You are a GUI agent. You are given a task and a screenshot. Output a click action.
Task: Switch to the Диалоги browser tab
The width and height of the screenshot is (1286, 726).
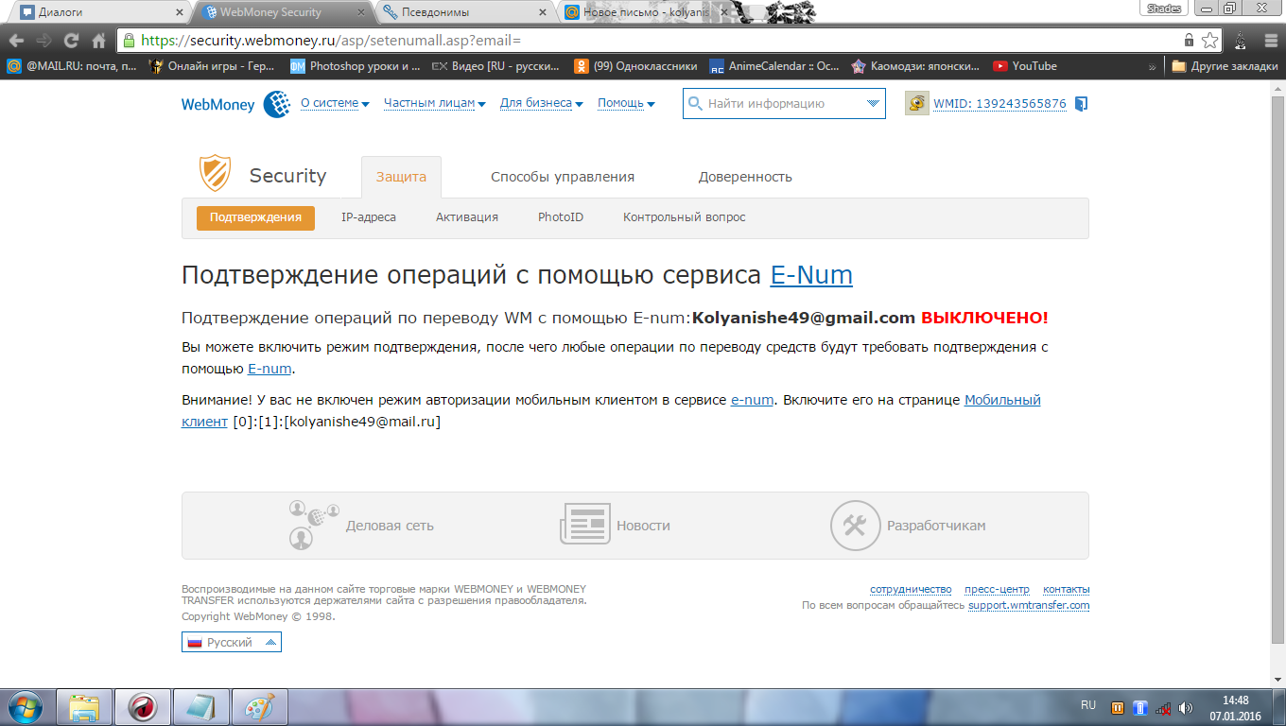click(x=98, y=12)
